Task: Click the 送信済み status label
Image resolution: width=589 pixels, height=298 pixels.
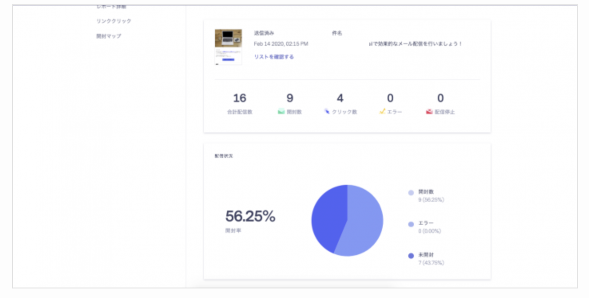Action: [x=264, y=33]
